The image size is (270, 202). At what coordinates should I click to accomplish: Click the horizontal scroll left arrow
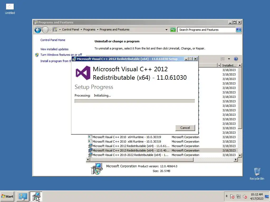pyautogui.click(x=88, y=160)
